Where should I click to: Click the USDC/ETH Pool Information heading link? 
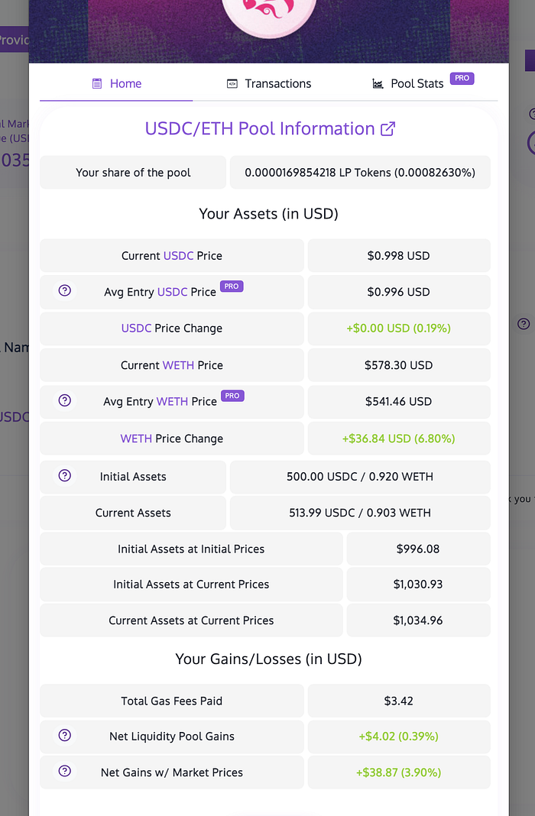(x=260, y=128)
